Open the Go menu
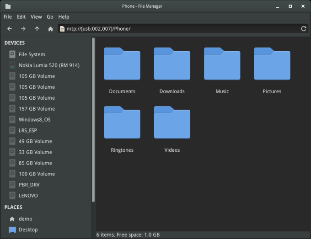The width and height of the screenshot is (311, 239). (50, 17)
